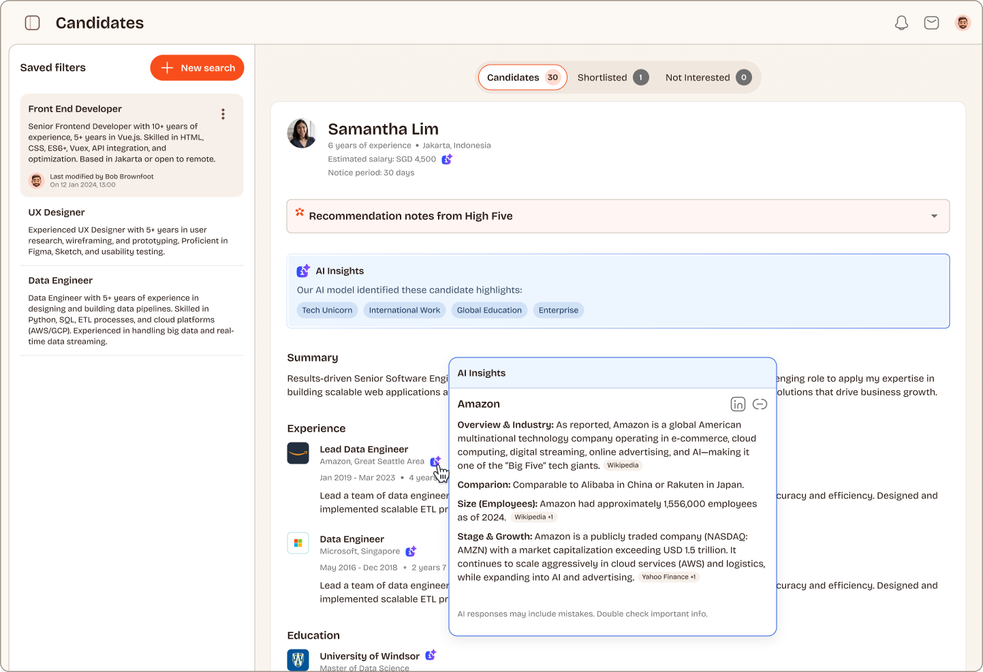Collapse the sidebar using the panel icon
Image resolution: width=983 pixels, height=672 pixels.
pyautogui.click(x=32, y=22)
